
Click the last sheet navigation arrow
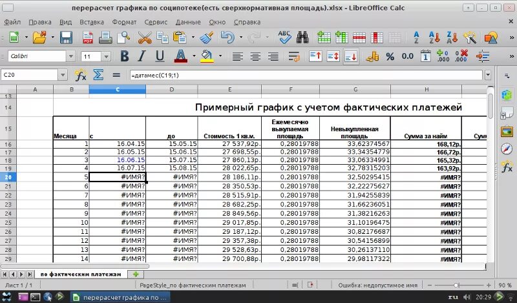[x=30, y=274]
